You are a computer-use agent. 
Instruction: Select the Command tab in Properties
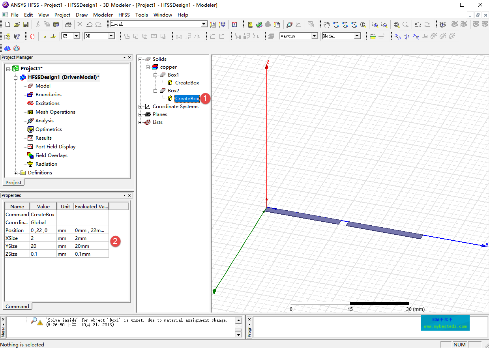(x=17, y=306)
